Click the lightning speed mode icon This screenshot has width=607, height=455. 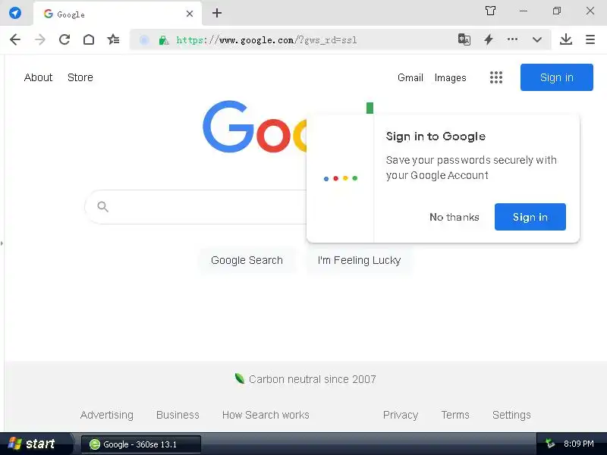pyautogui.click(x=489, y=39)
